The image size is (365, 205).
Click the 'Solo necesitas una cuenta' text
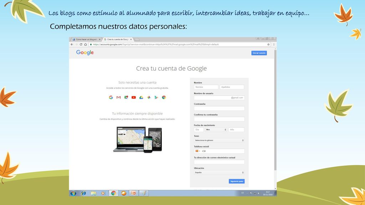[137, 83]
